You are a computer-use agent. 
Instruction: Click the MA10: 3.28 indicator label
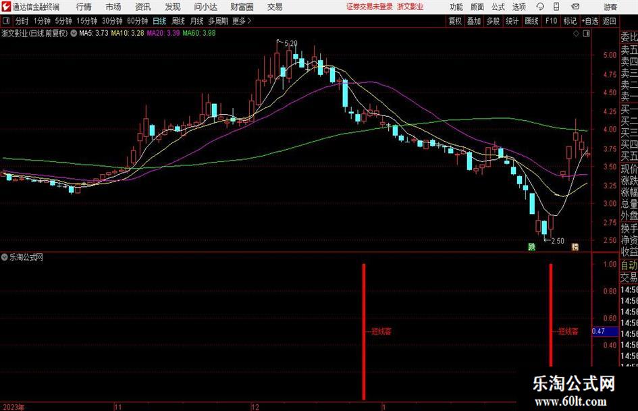(128, 33)
